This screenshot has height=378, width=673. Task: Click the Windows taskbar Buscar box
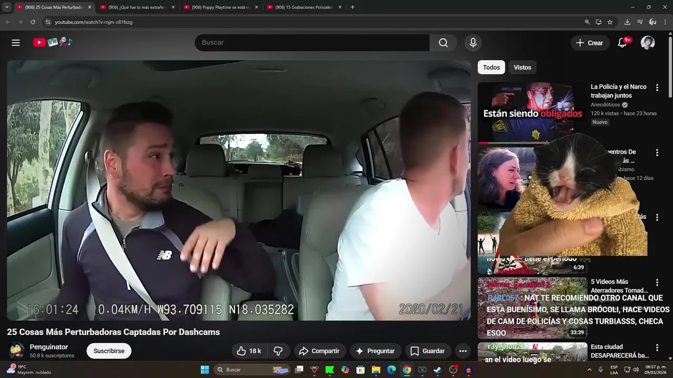[252, 370]
